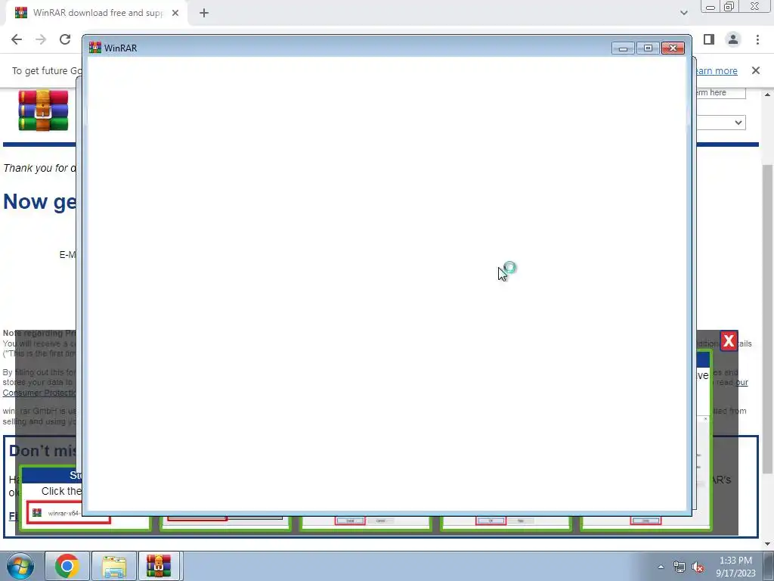Open the Chrome profile icon

733,39
